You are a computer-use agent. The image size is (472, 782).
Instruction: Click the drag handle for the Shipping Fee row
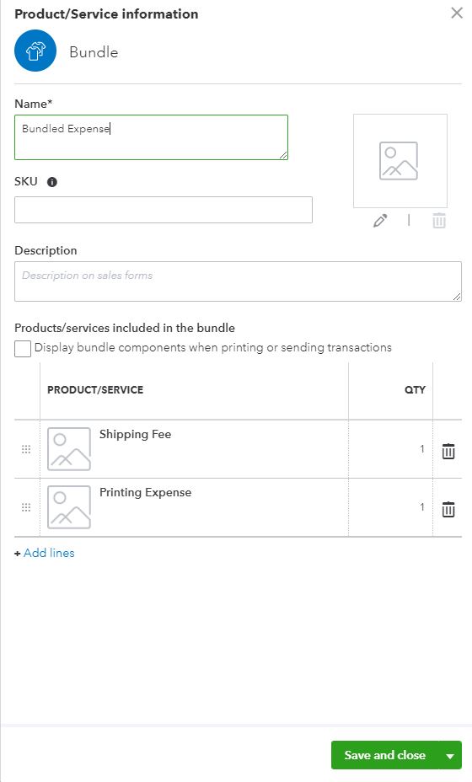coord(26,449)
